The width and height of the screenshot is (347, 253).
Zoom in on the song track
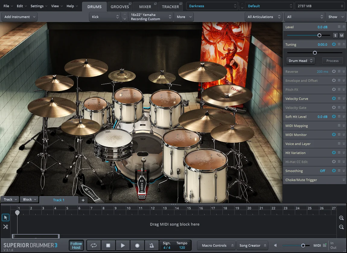click(x=341, y=218)
